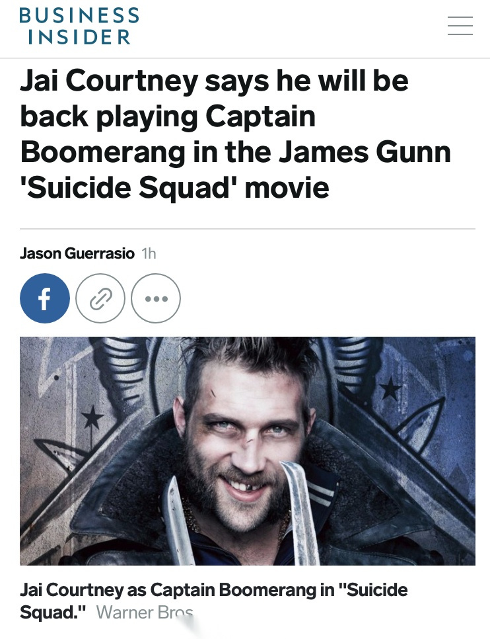This screenshot has height=639, width=490.
Task: Copy the article link with chain icon
Action: [x=100, y=298]
